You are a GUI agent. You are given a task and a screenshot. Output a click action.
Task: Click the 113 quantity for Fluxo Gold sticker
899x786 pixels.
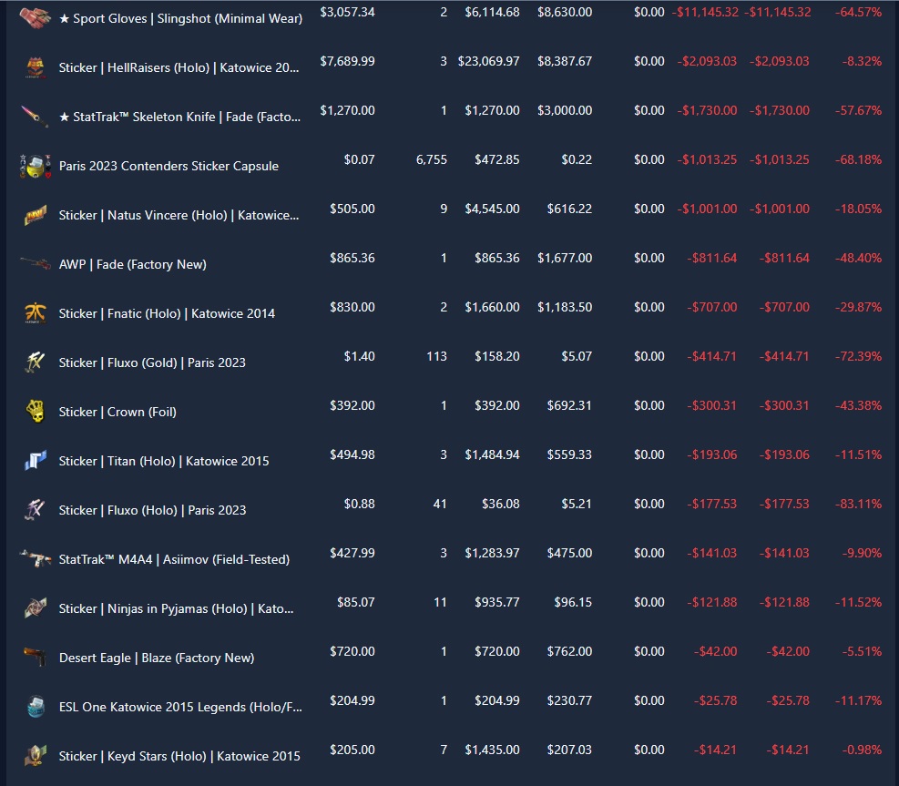click(x=437, y=357)
